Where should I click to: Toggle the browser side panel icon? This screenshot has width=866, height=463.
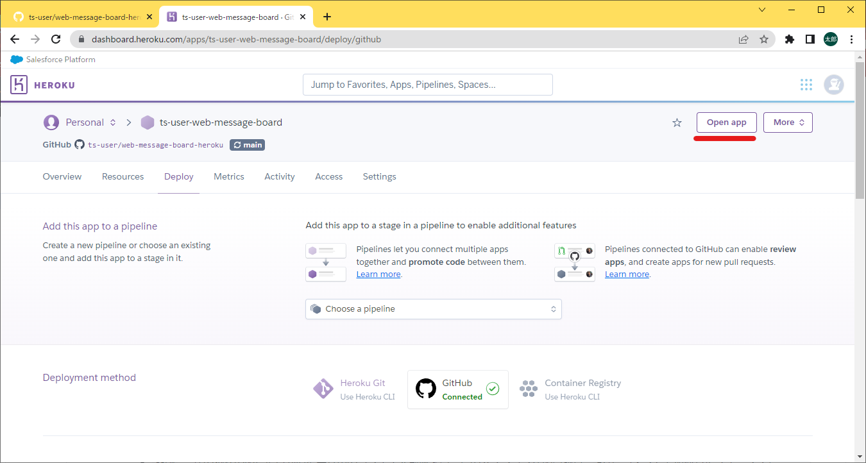[x=810, y=39]
